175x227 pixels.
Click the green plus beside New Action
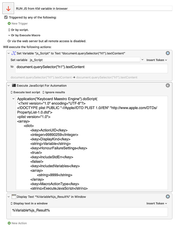[x=9, y=223]
